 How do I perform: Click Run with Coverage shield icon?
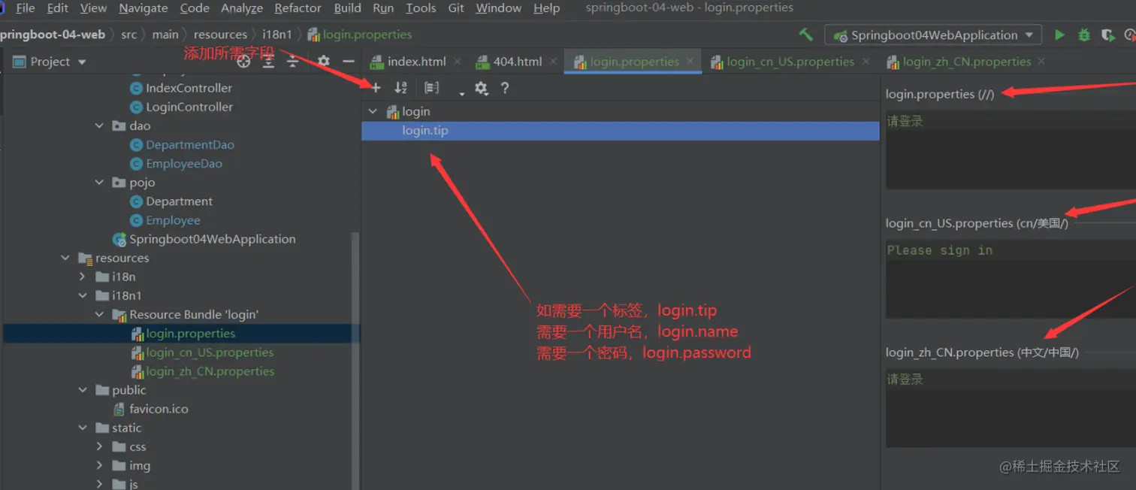[x=1107, y=35]
